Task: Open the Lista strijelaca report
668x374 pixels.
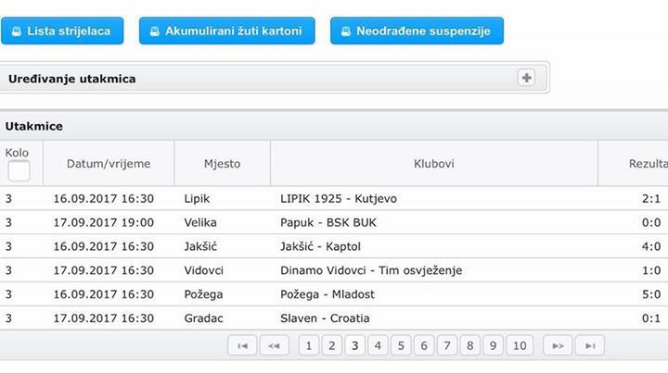Action: (x=62, y=31)
